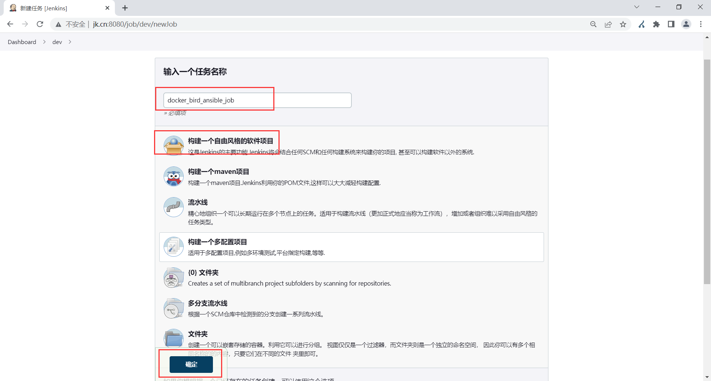Open the browser extensions puzzle icon
Image resolution: width=711 pixels, height=381 pixels.
[x=656, y=24]
